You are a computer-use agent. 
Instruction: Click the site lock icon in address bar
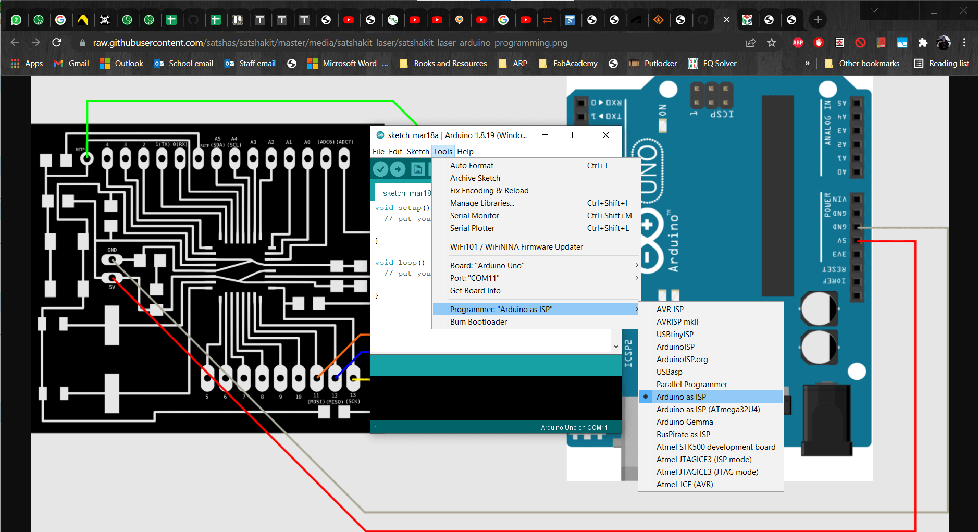coord(82,43)
